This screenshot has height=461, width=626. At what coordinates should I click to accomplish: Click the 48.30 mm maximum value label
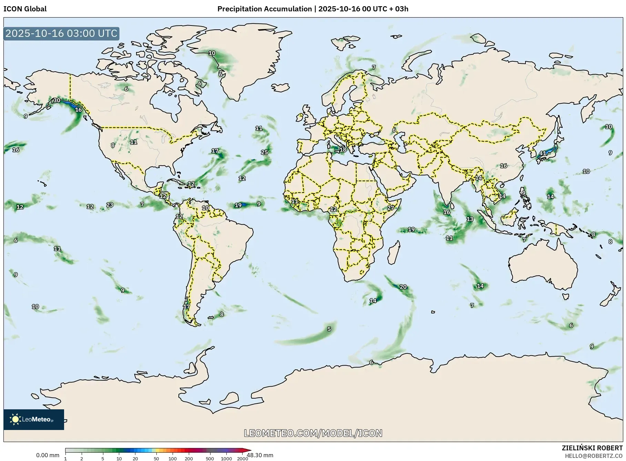(260, 455)
